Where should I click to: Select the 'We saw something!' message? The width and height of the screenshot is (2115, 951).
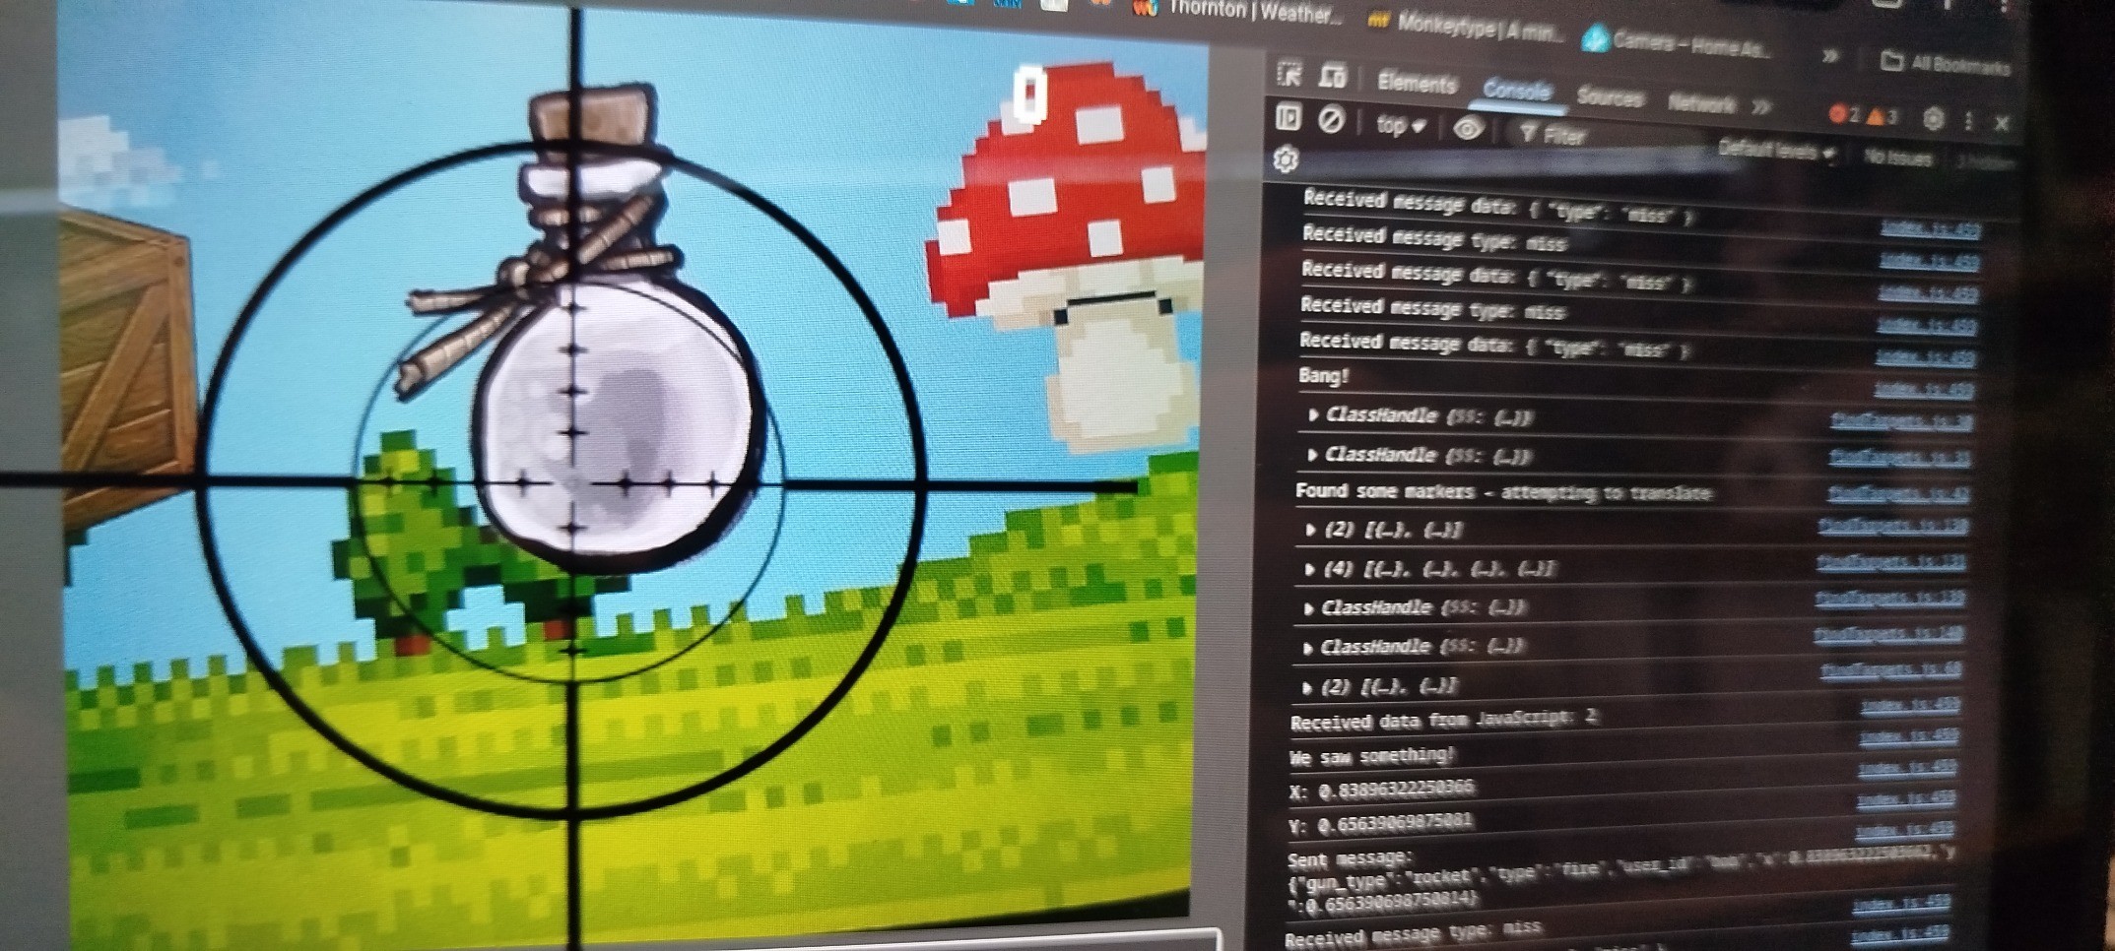(x=1372, y=756)
